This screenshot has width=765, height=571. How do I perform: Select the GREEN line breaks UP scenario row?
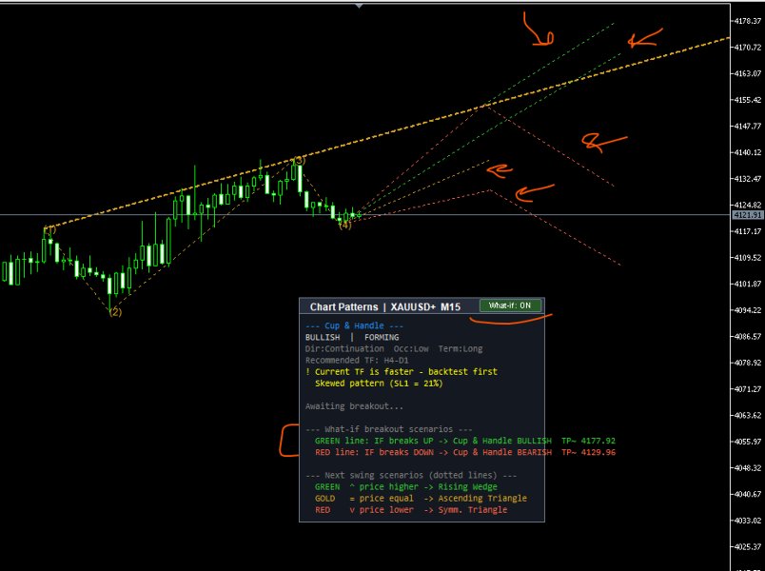pos(465,441)
